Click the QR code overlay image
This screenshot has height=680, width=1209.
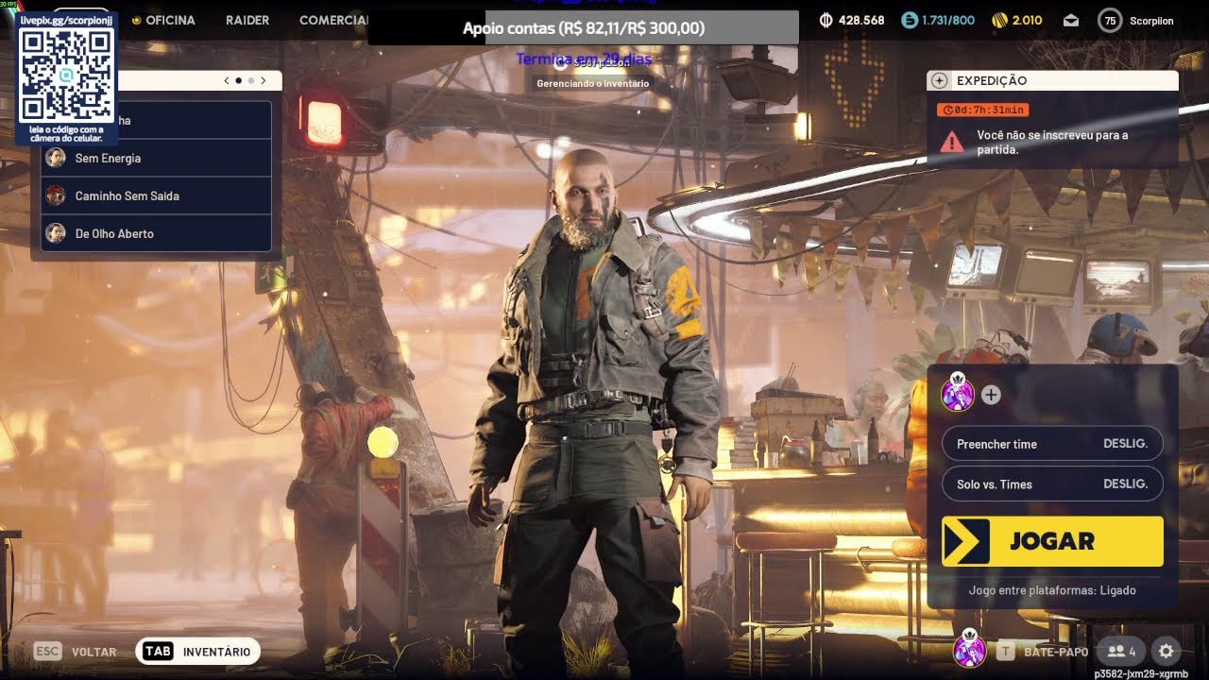(x=65, y=75)
